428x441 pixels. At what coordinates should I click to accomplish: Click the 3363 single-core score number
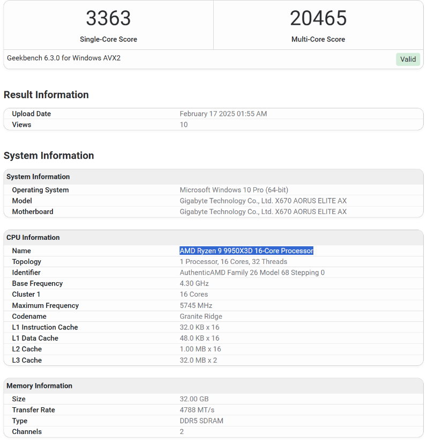(x=108, y=18)
